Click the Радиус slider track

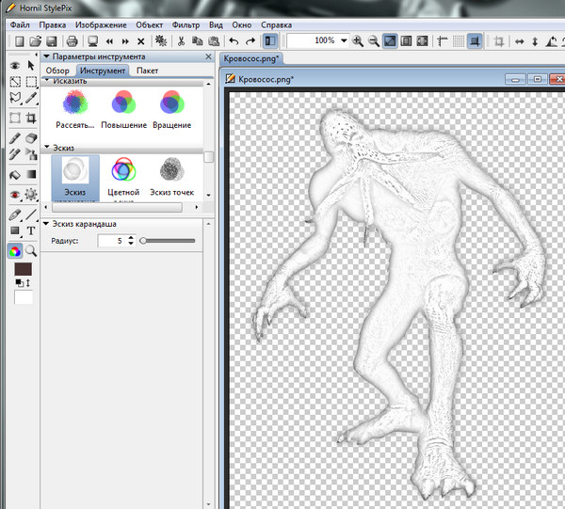click(169, 241)
